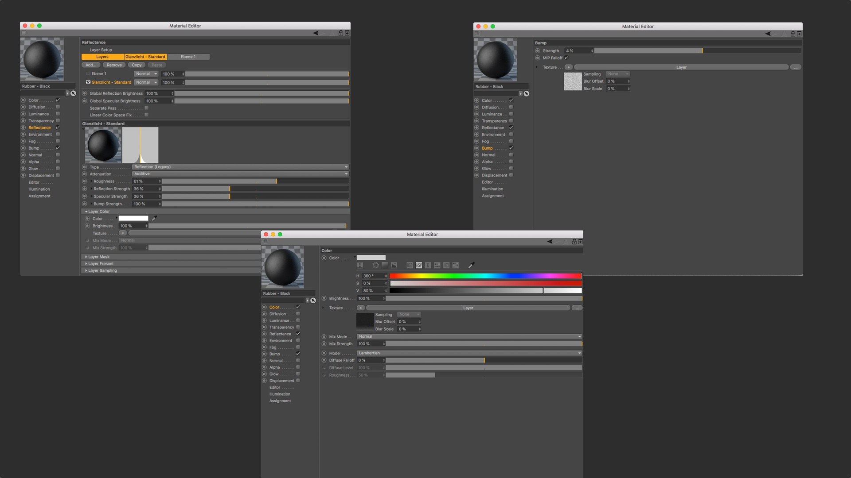Select the HSV color mode icon
851x478 pixels.
click(x=419, y=265)
